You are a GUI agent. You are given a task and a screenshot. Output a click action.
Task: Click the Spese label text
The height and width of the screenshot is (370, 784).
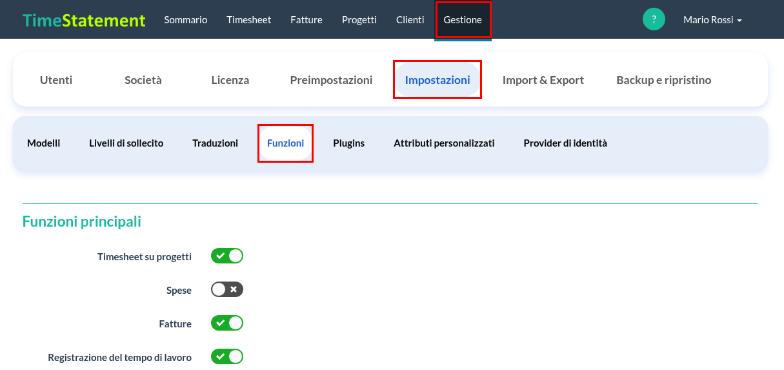179,291
